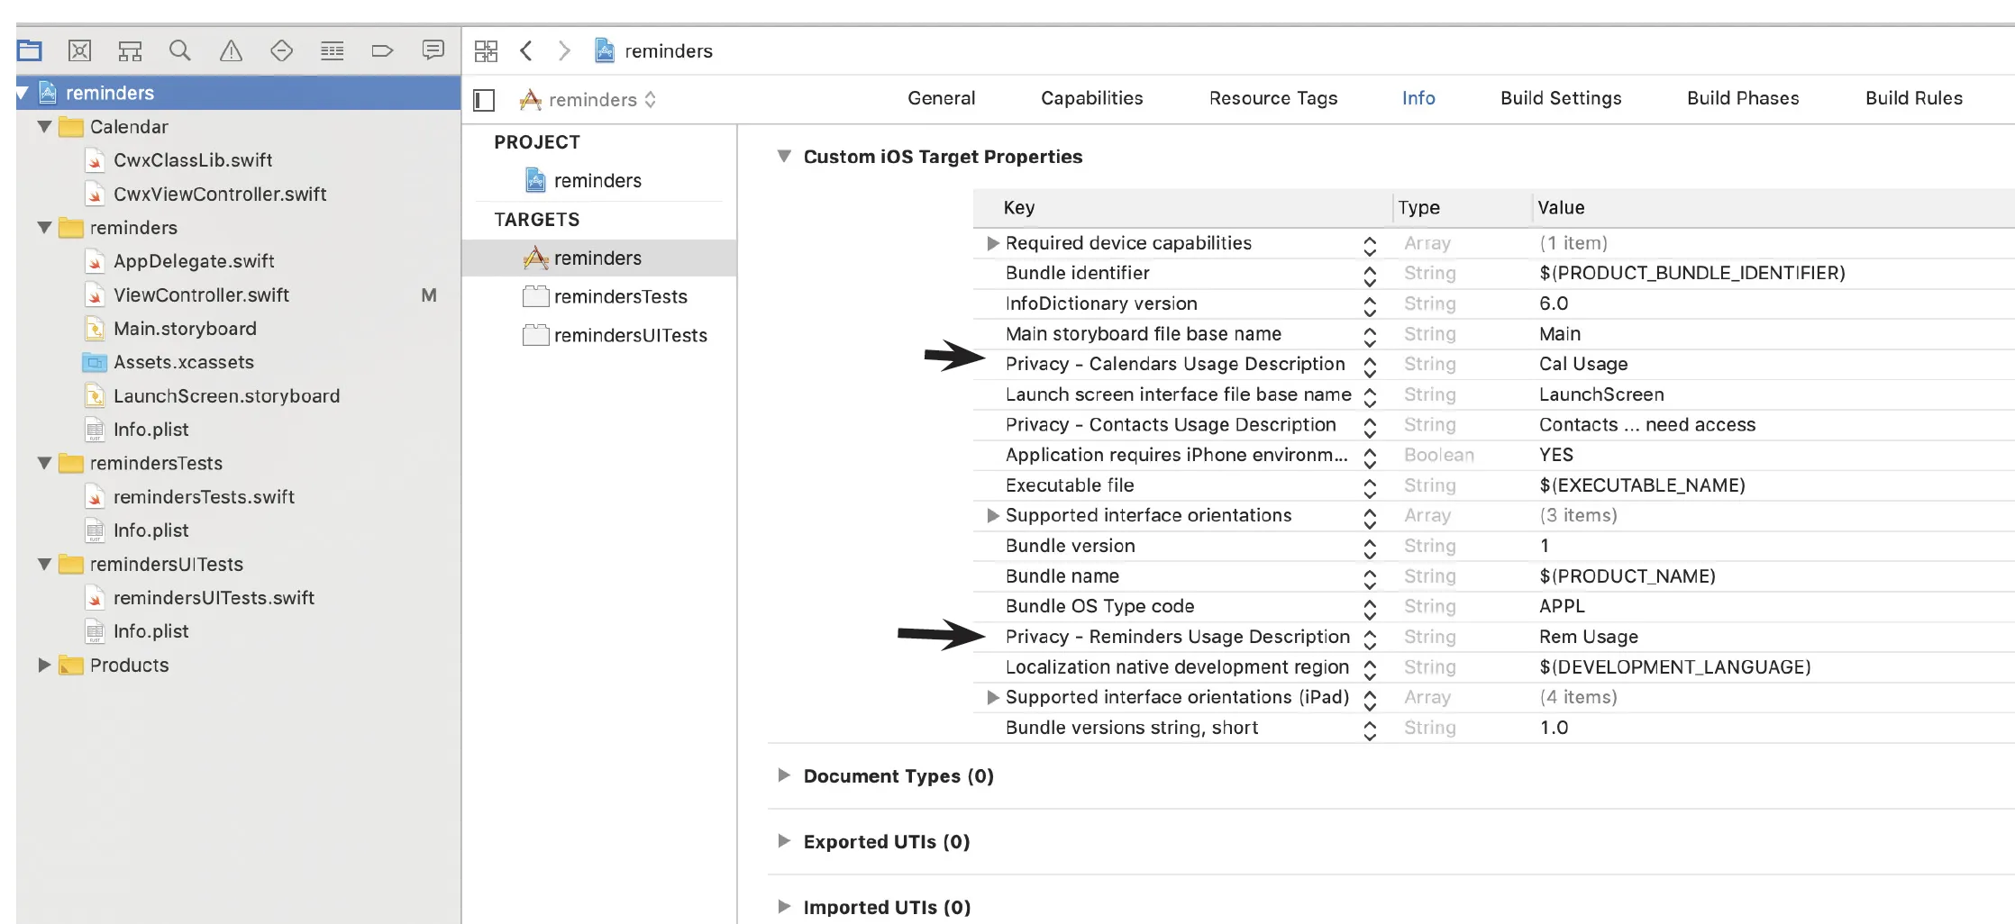The width and height of the screenshot is (2015, 924).
Task: Open the Source Control navigator
Action: (80, 50)
